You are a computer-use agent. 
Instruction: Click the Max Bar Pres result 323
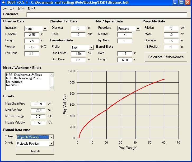pos(38,110)
